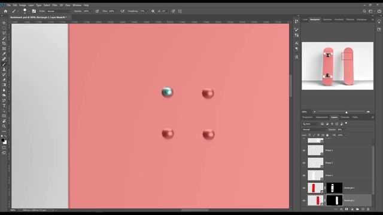Select the Move tool
The height and width of the screenshot is (215, 383).
pyautogui.click(x=4, y=23)
